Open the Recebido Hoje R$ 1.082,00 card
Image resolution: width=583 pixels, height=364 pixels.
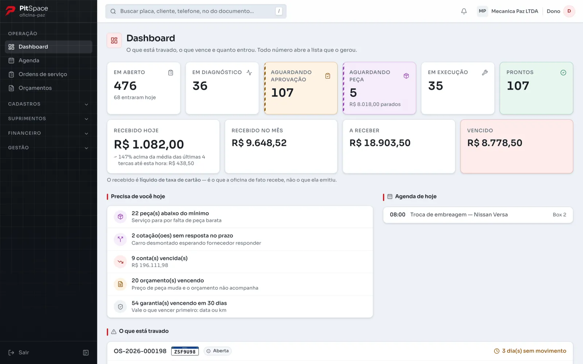point(163,147)
